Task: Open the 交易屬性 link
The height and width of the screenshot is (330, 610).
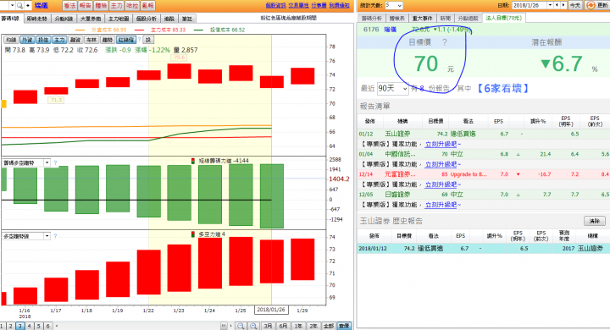Action: [298, 5]
